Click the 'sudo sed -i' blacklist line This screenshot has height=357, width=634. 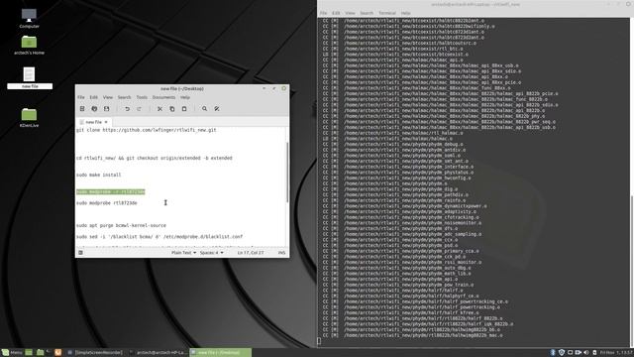pyautogui.click(x=159, y=236)
